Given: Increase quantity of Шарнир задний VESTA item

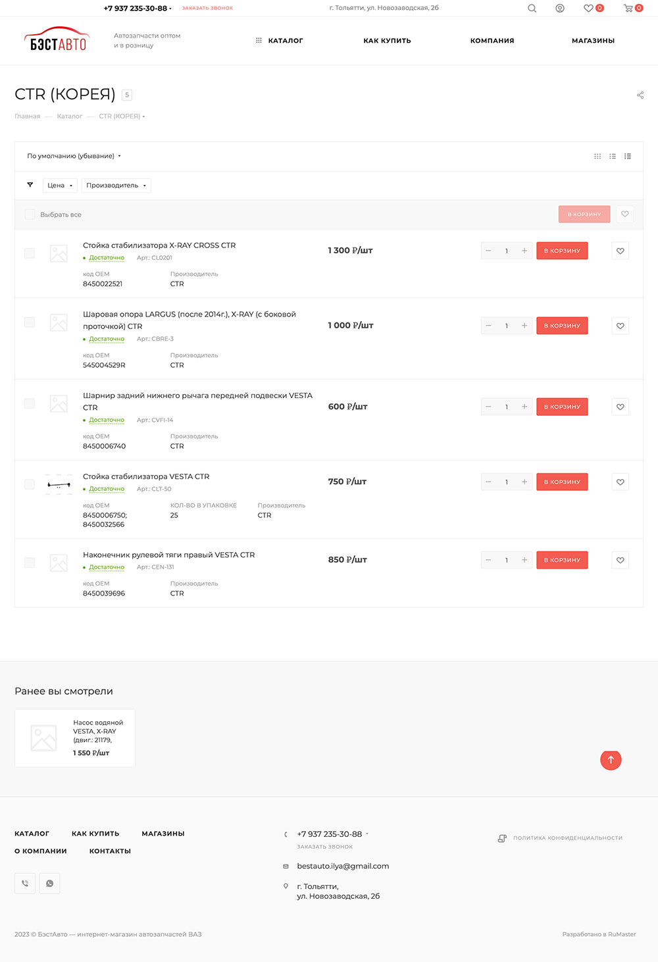Looking at the screenshot, I should (524, 407).
